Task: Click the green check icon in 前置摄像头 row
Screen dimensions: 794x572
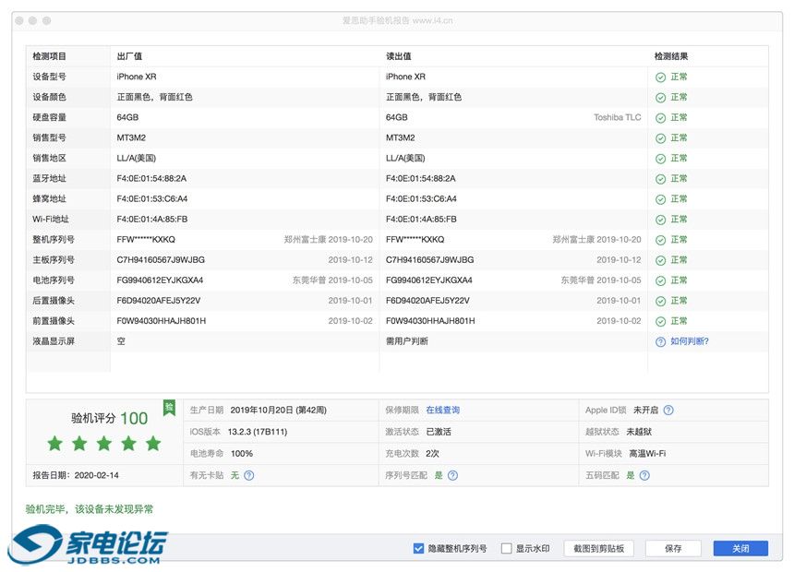Action: 660,321
